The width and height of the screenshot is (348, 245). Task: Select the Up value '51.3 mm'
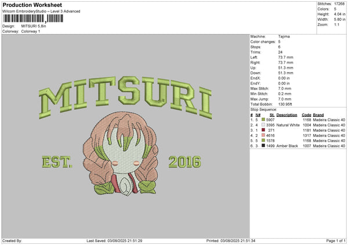[x=285, y=68]
